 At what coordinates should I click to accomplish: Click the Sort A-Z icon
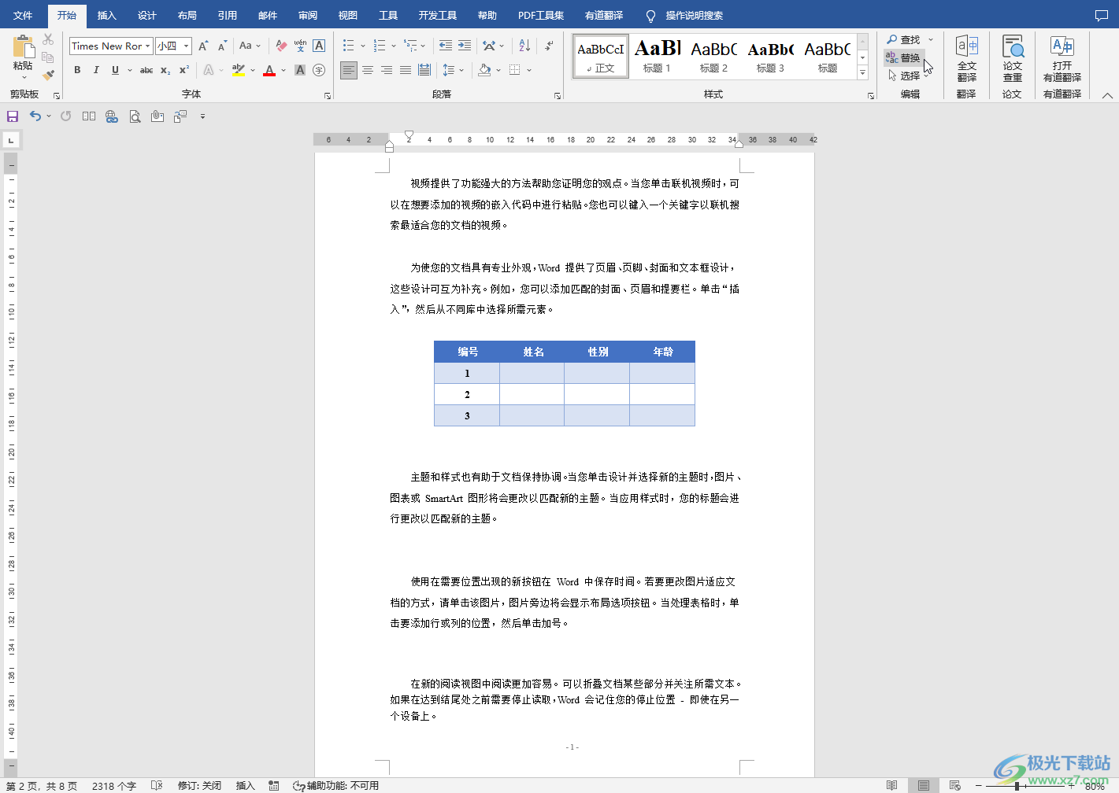(x=524, y=46)
